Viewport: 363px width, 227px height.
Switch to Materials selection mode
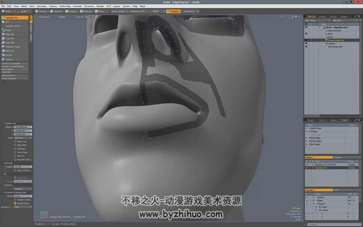click(x=86, y=11)
